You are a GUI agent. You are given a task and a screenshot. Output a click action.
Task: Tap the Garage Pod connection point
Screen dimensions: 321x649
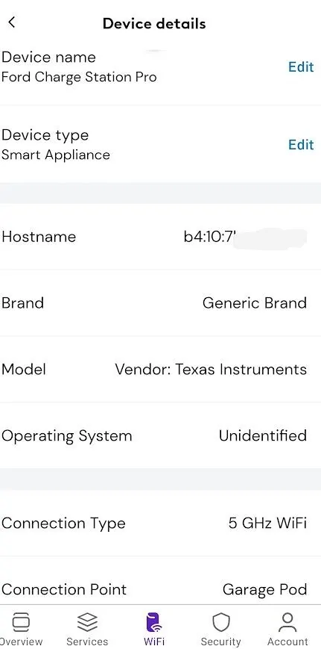[x=265, y=589]
